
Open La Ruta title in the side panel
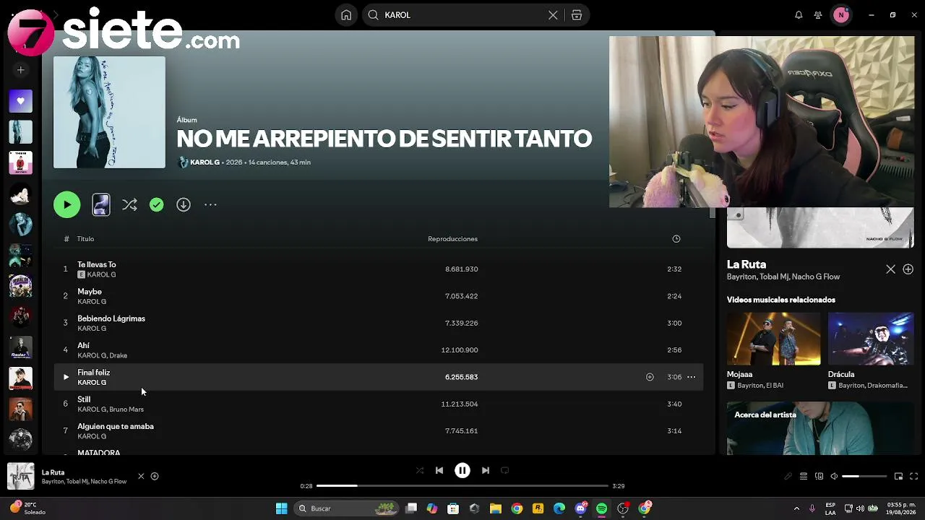tap(747, 264)
